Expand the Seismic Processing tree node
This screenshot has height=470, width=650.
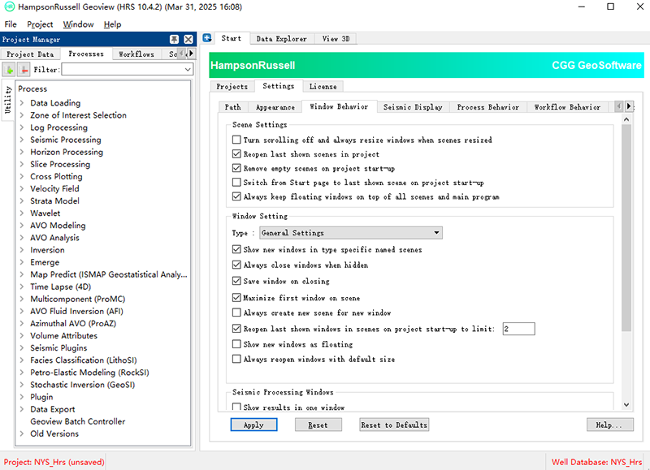pos(22,140)
